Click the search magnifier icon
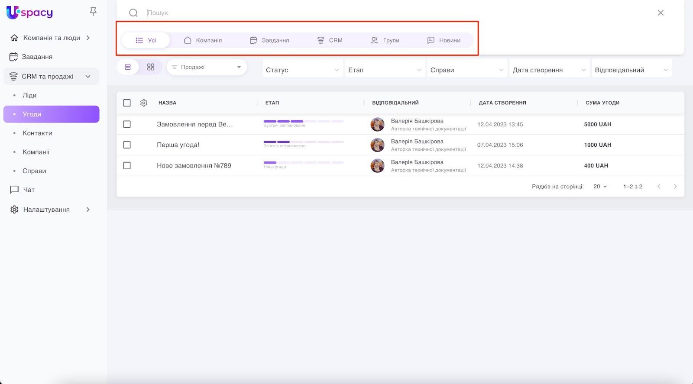693x384 pixels. coord(133,13)
